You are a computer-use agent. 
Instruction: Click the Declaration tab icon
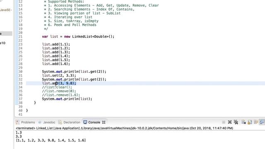(x=60, y=122)
